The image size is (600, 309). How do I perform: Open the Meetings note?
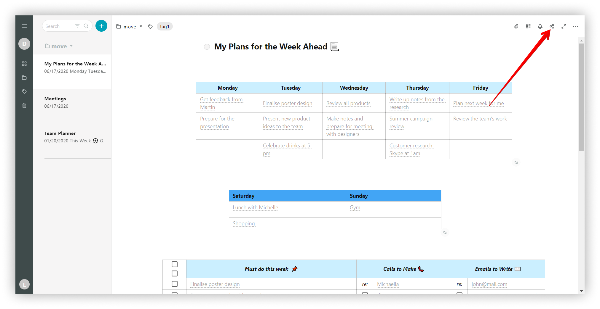[72, 106]
